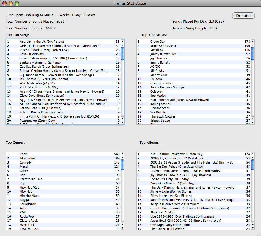Click the Top Albums list scrollbar thumb
Image resolution: width=261 pixels, height=236 pixels.
click(x=253, y=165)
